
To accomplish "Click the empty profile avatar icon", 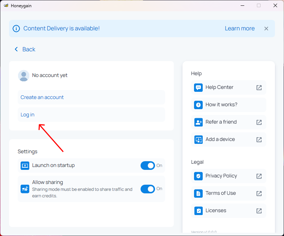I will point(23,76).
